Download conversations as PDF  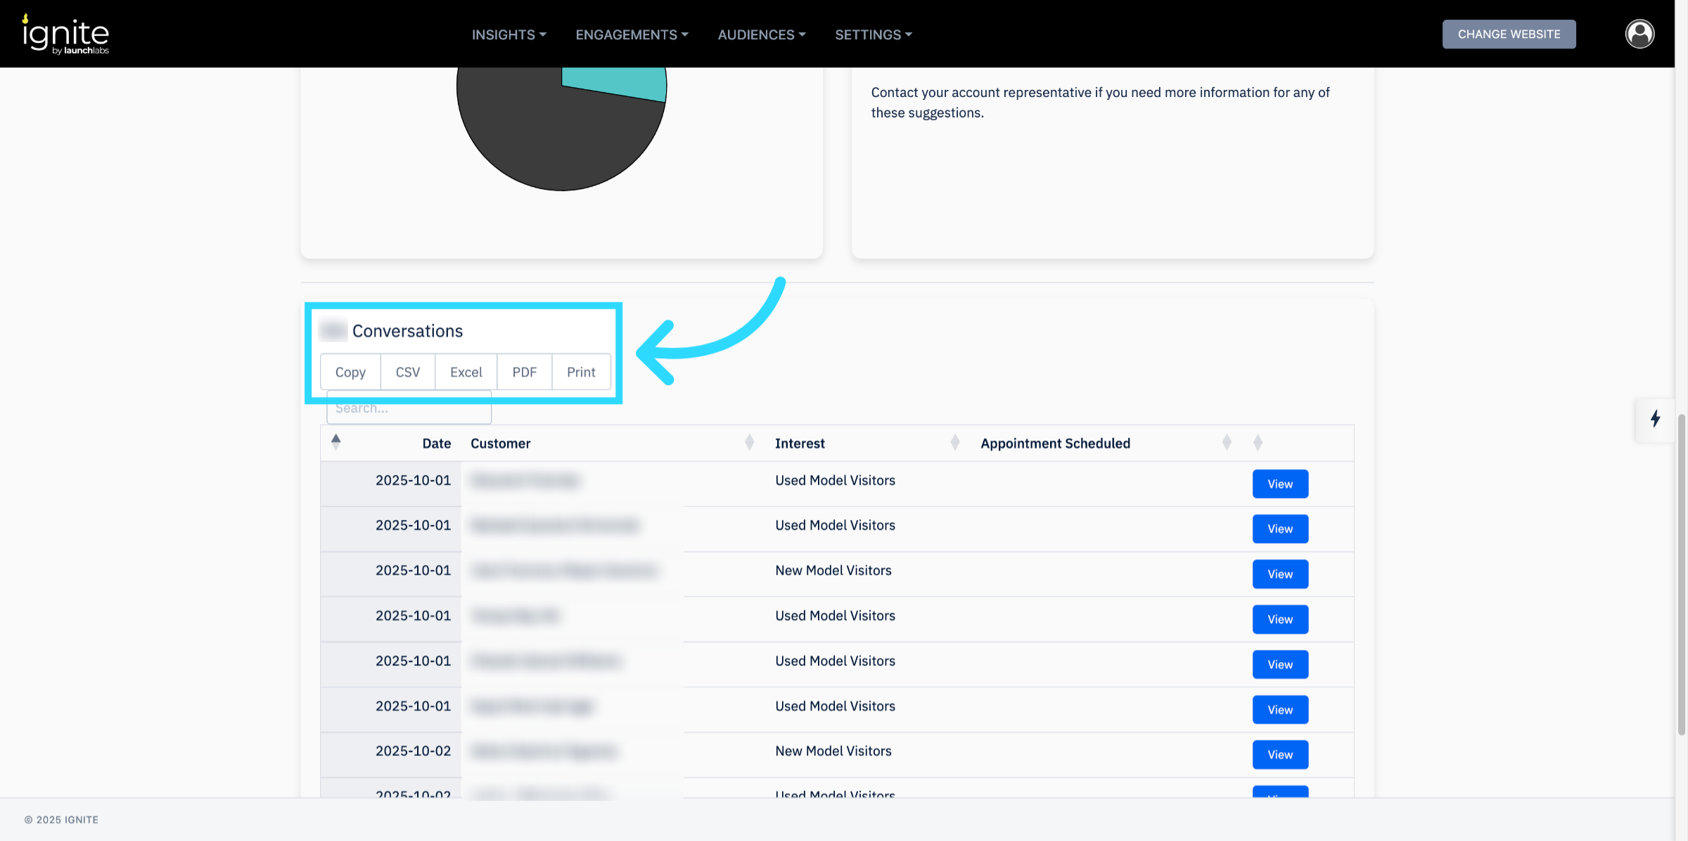[524, 372]
